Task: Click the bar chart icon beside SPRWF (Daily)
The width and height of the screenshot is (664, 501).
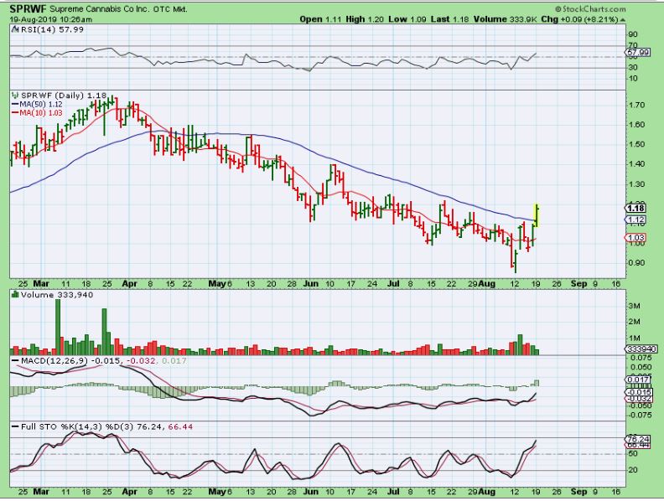Action: coord(15,96)
